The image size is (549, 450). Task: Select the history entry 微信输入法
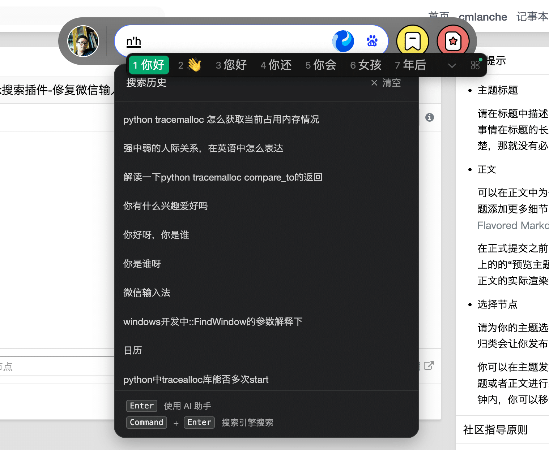[x=147, y=293]
